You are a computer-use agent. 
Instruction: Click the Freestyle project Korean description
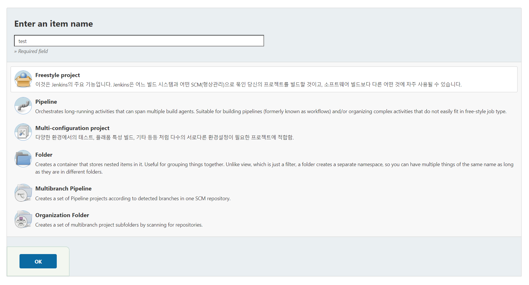point(248,84)
